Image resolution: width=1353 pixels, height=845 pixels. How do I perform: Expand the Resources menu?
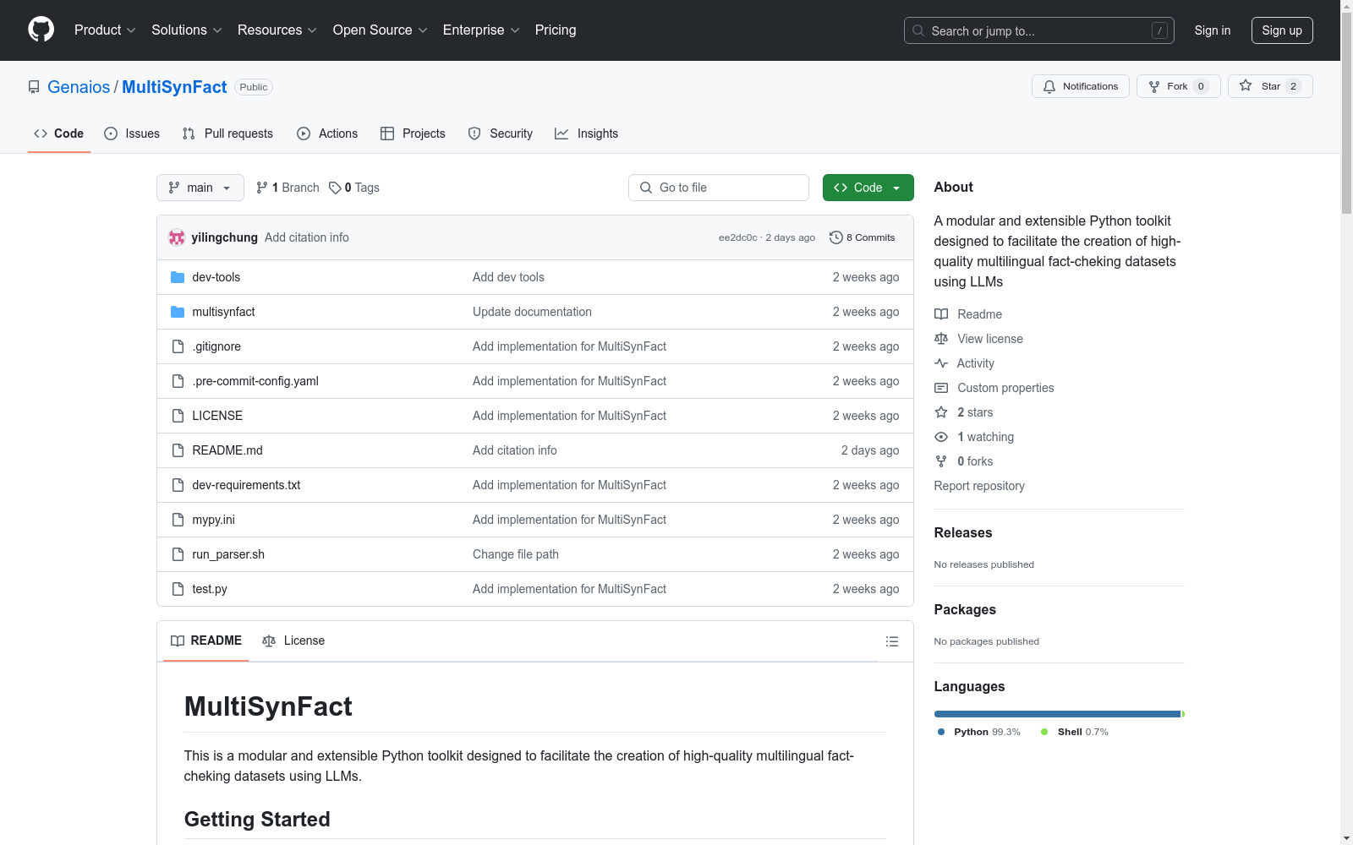[x=277, y=30]
